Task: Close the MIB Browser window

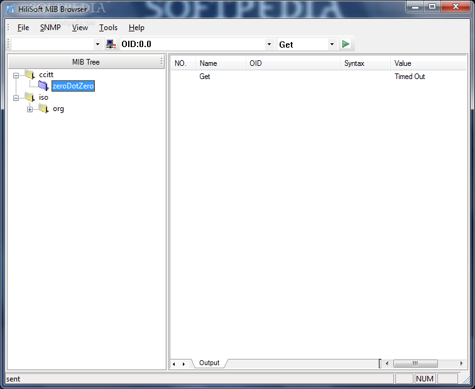Action: point(456,7)
